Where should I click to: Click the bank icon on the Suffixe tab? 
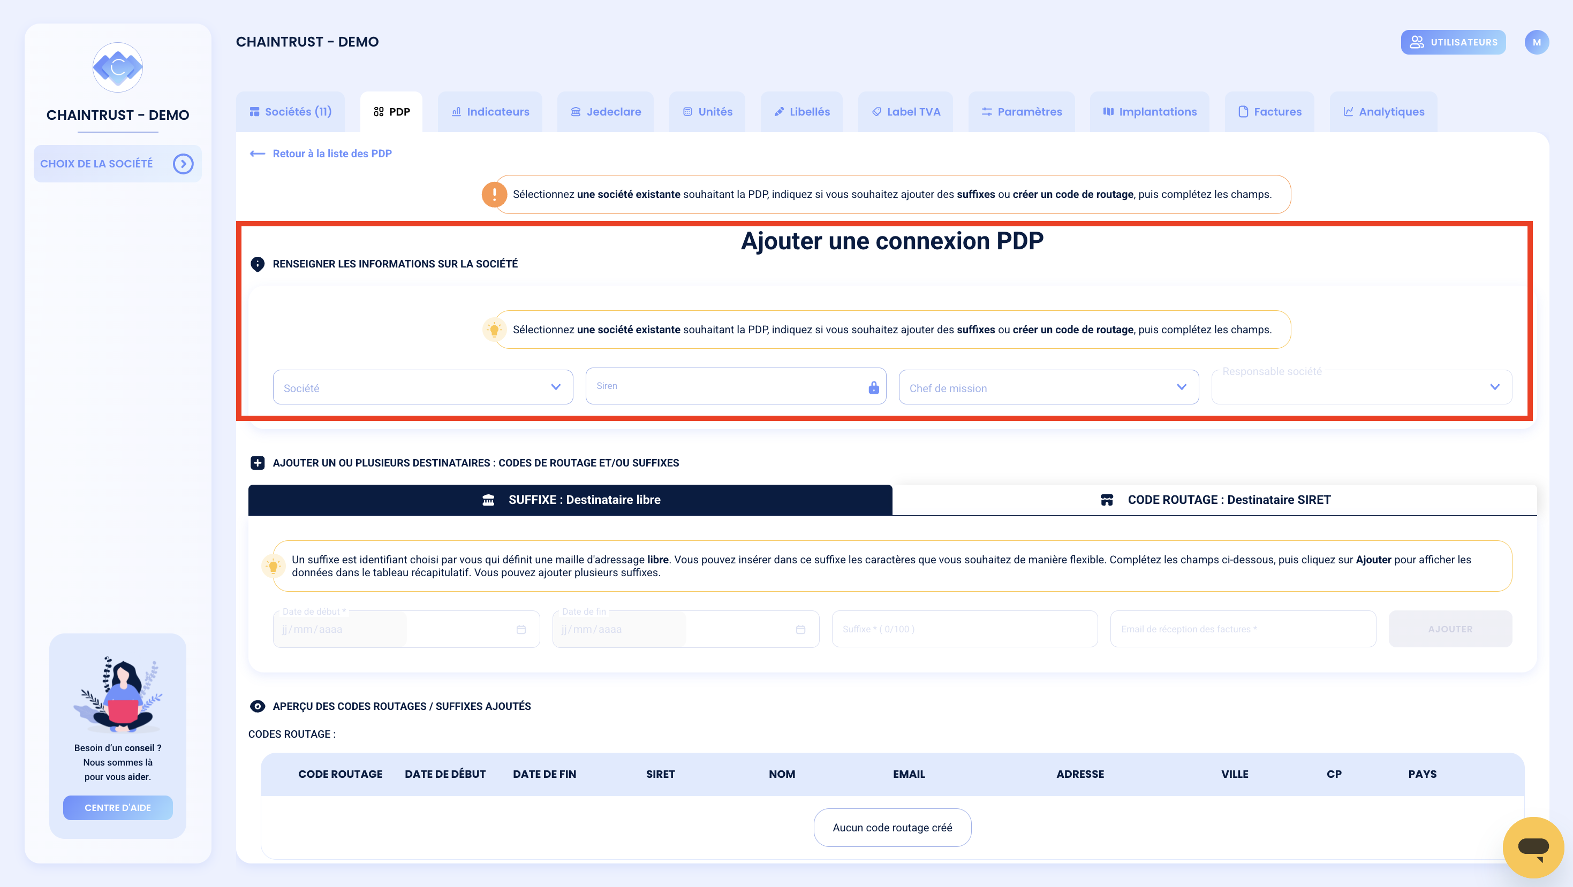coord(488,500)
